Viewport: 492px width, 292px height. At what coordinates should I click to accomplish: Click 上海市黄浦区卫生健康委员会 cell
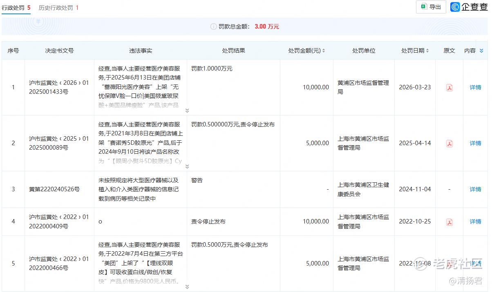pyautogui.click(x=363, y=189)
